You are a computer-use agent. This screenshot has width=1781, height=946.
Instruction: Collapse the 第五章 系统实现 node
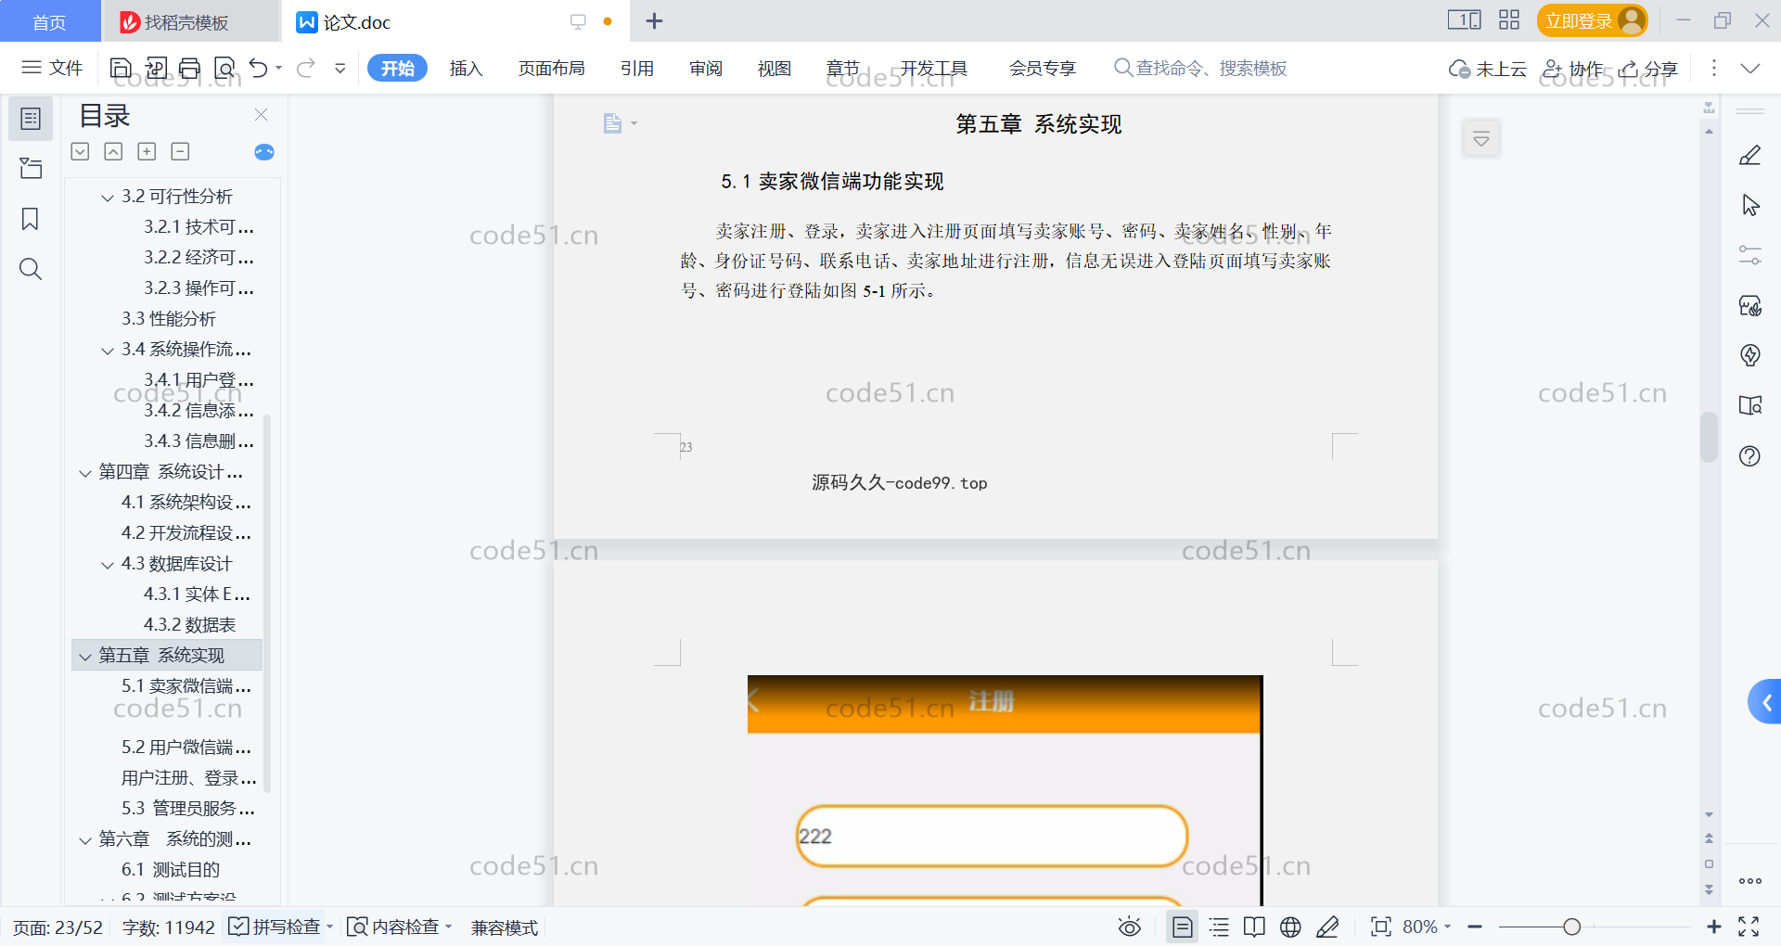pos(85,656)
